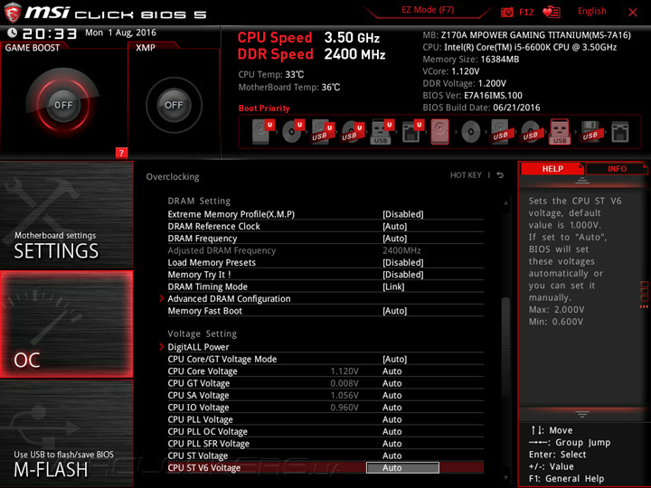Click the HOT KEY button
The height and width of the screenshot is (488, 651).
[466, 175]
